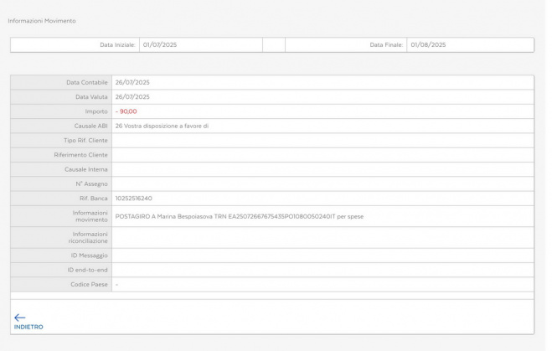Click the red Importo amount -90,00

[126, 111]
